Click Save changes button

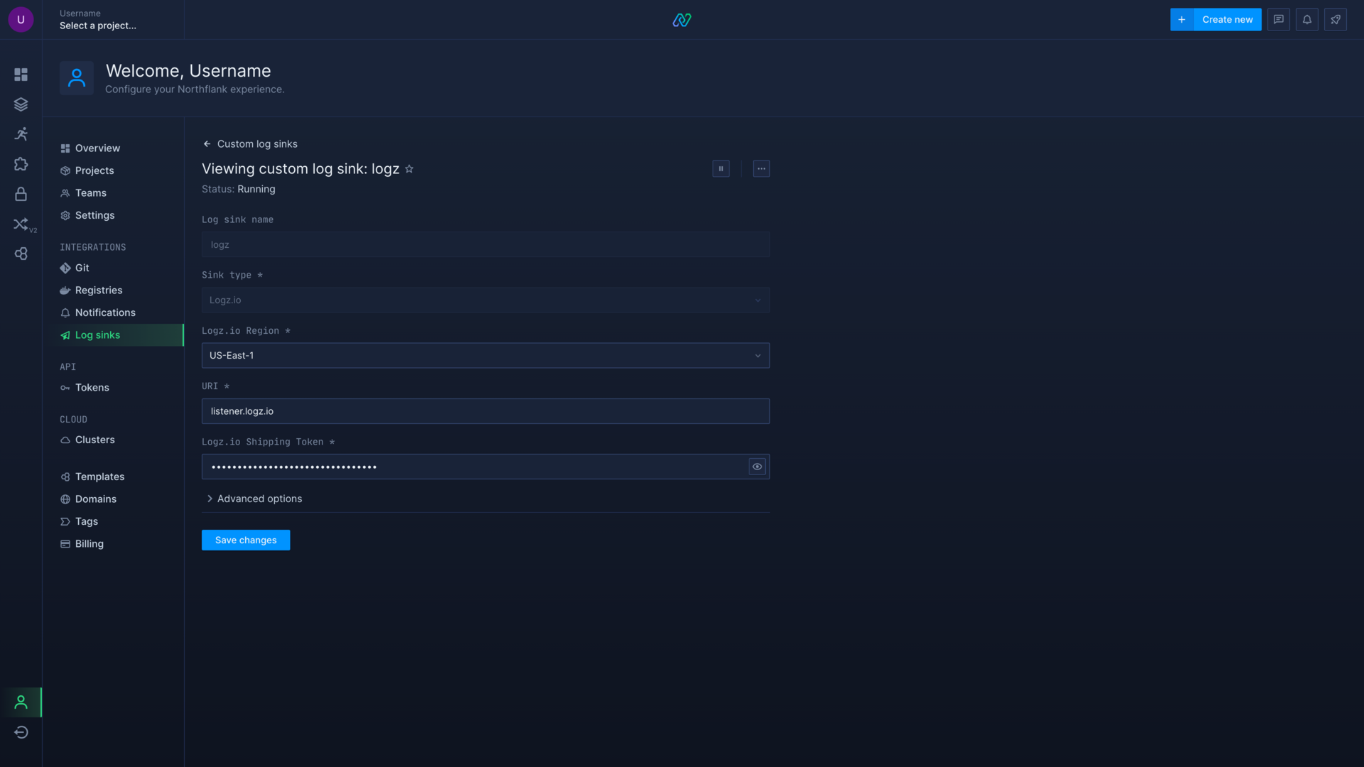tap(246, 540)
